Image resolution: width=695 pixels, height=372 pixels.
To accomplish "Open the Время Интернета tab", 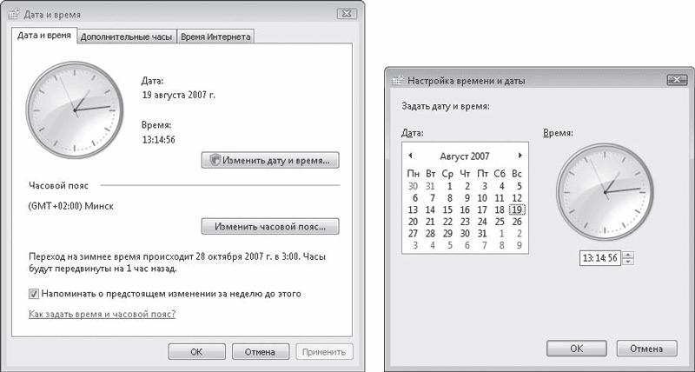I will [215, 37].
